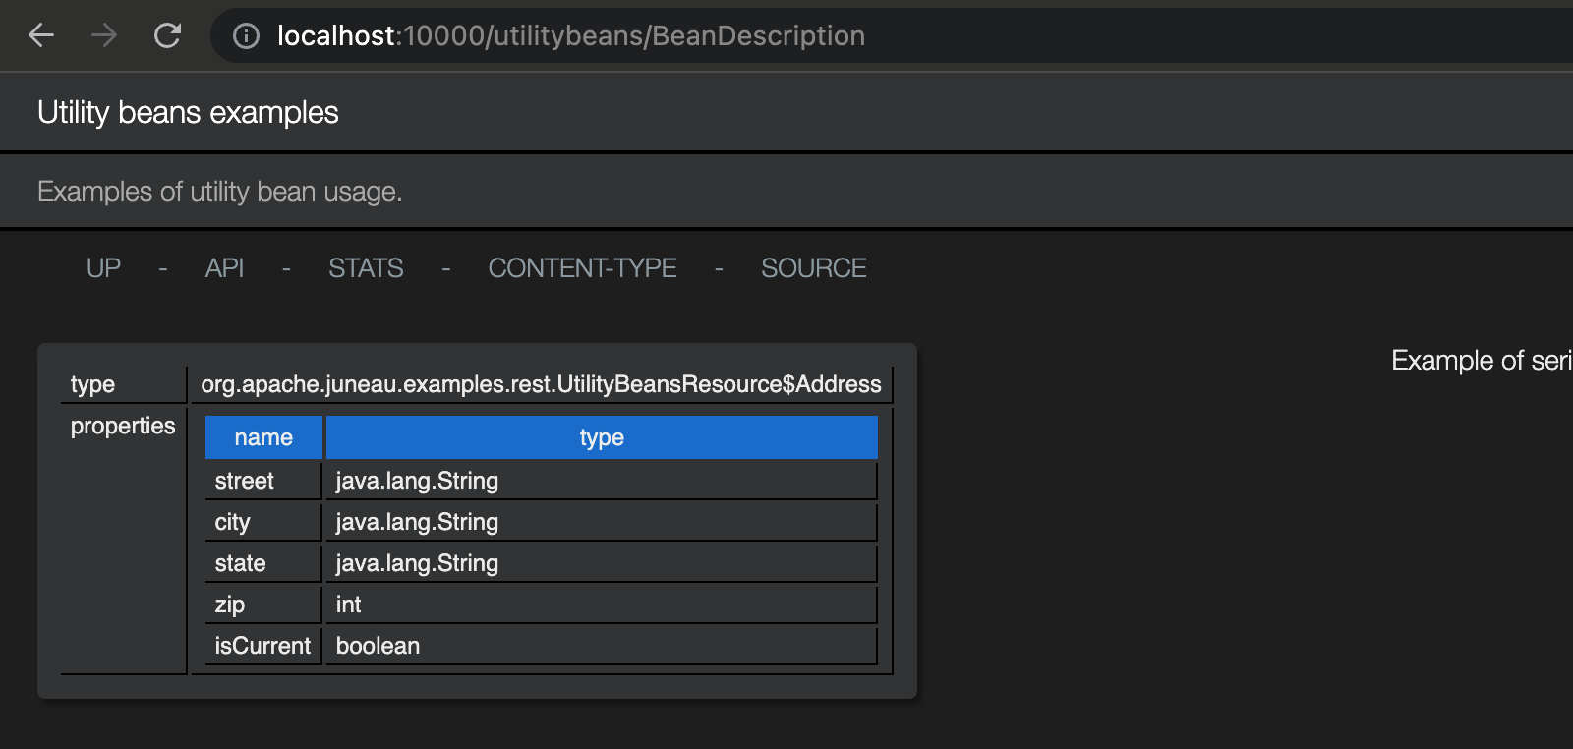Focus the localhost URL address field

[x=570, y=36]
